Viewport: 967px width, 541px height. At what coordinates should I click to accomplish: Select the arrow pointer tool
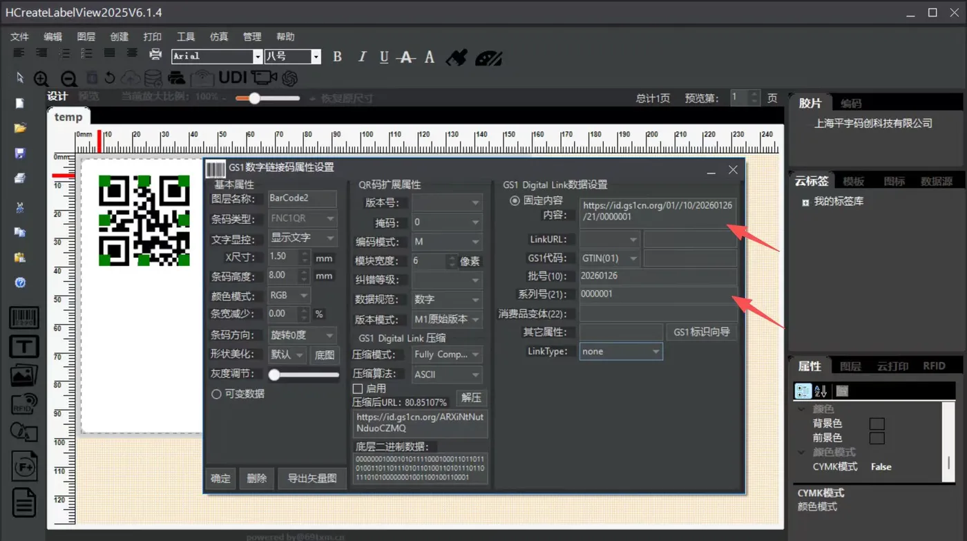[20, 77]
